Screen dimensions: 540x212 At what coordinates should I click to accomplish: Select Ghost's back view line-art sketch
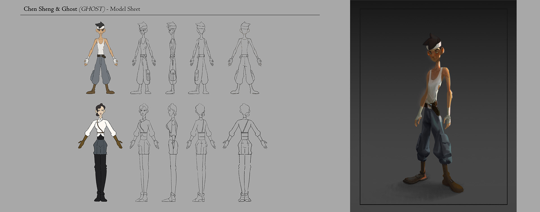pyautogui.click(x=245, y=152)
